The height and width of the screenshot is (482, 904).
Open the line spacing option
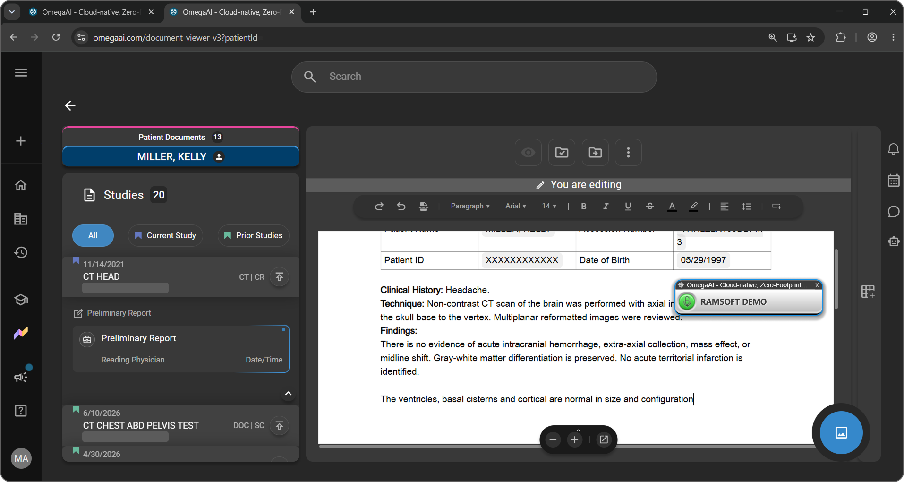coord(746,207)
